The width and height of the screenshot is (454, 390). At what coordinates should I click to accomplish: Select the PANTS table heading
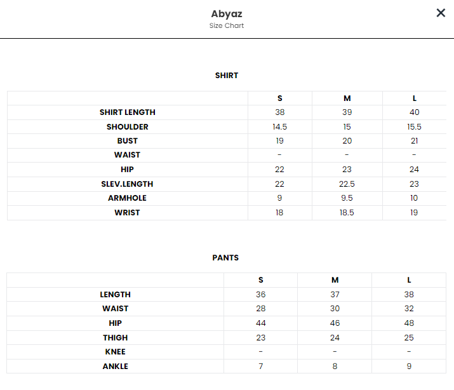pos(225,258)
